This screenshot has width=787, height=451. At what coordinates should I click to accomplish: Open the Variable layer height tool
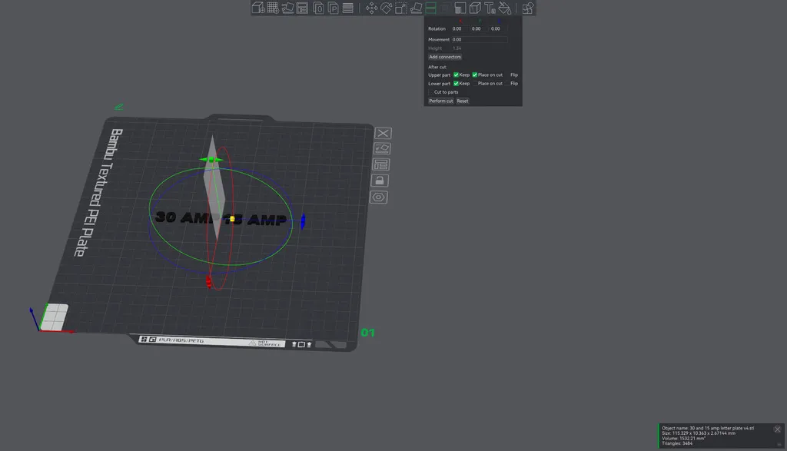click(x=347, y=8)
